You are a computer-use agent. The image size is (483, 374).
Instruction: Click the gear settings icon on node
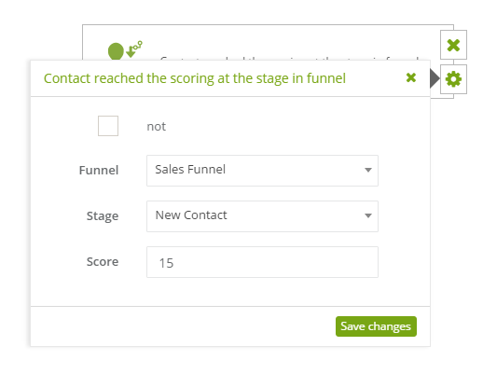[453, 79]
